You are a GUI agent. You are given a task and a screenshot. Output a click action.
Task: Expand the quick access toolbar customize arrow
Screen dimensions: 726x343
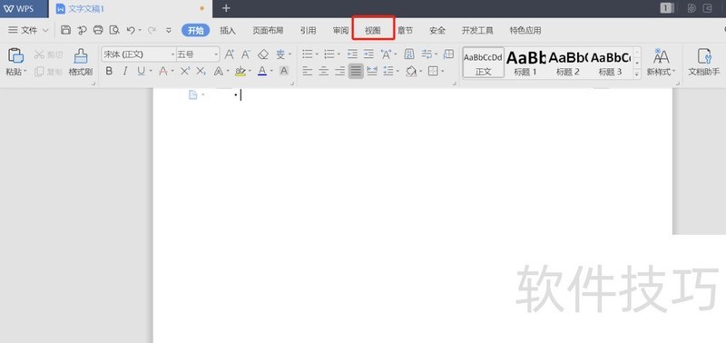pyautogui.click(x=169, y=30)
